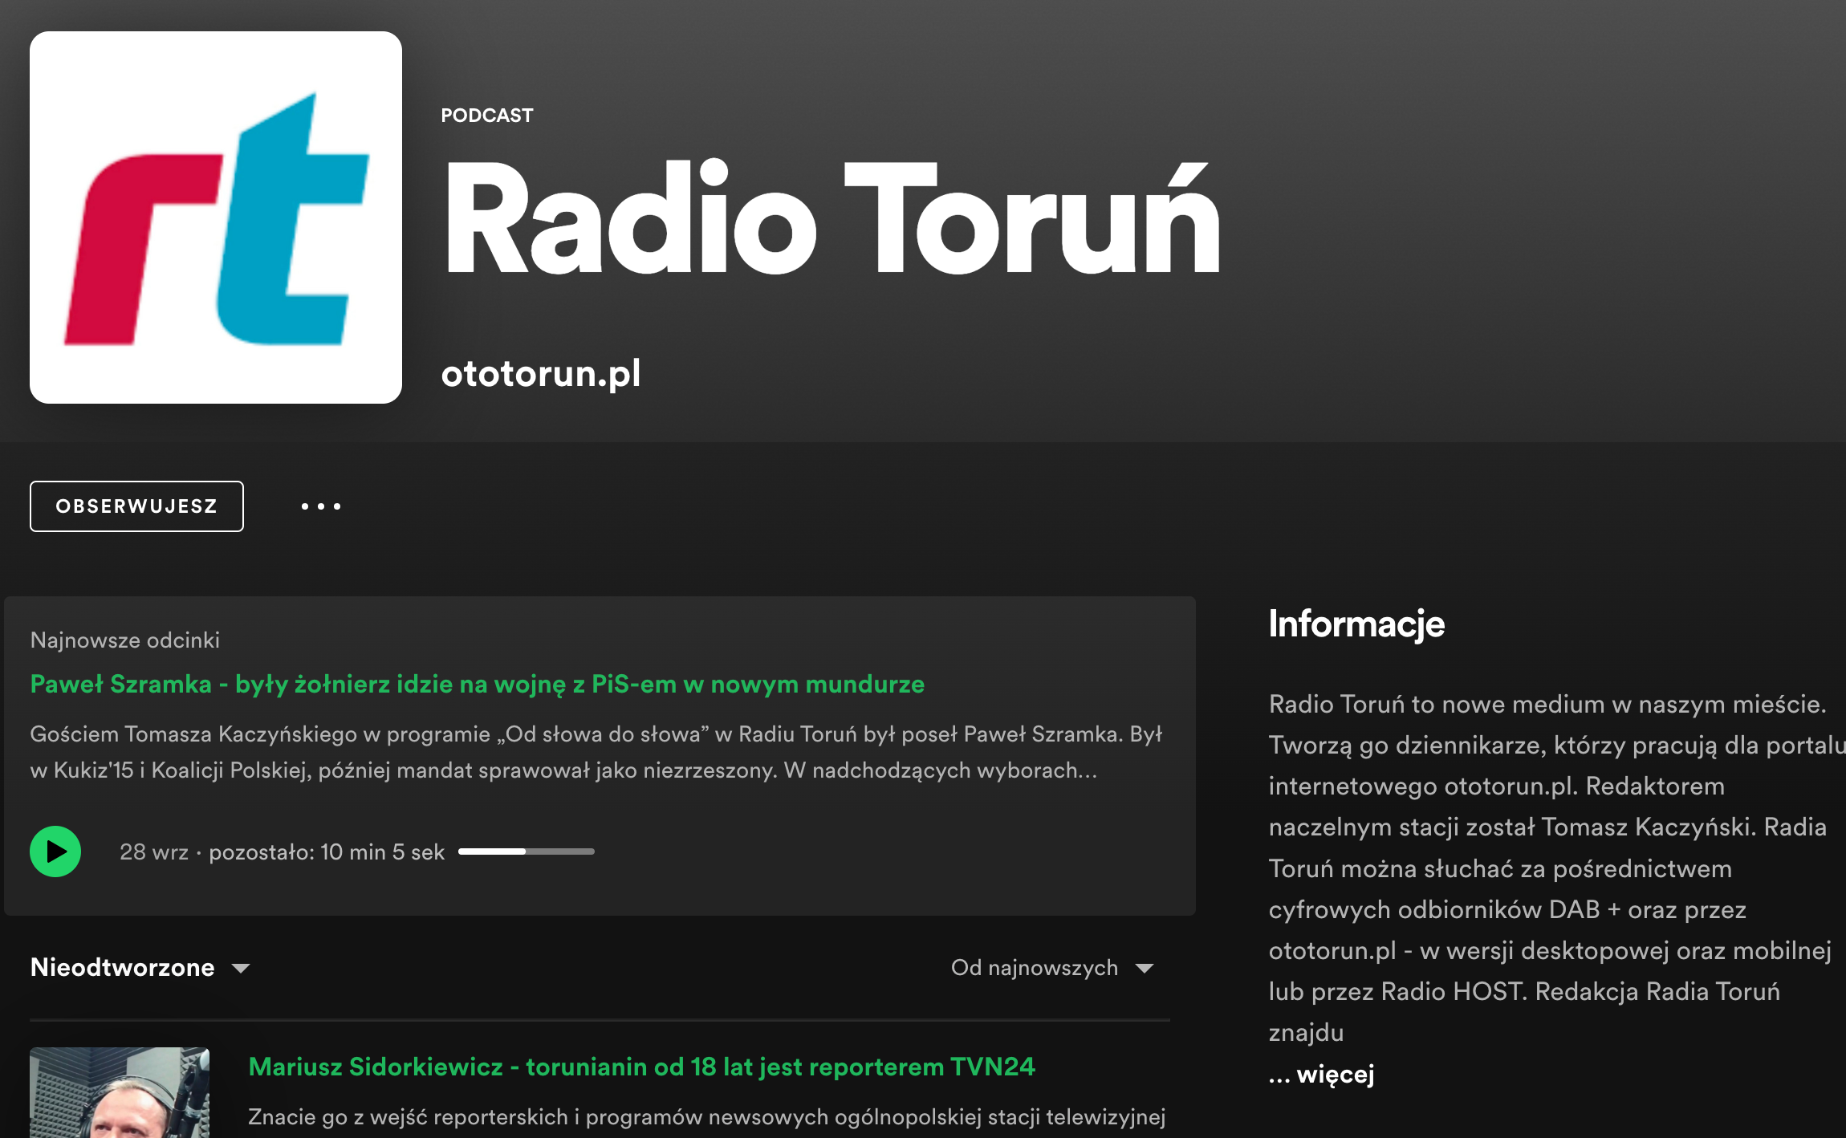This screenshot has width=1846, height=1138.
Task: Click the Informacje heading
Action: 1356,624
